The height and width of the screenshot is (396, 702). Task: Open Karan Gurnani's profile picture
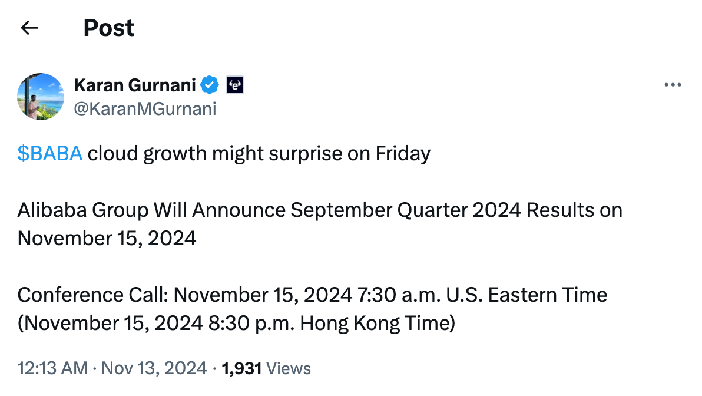pyautogui.click(x=41, y=97)
